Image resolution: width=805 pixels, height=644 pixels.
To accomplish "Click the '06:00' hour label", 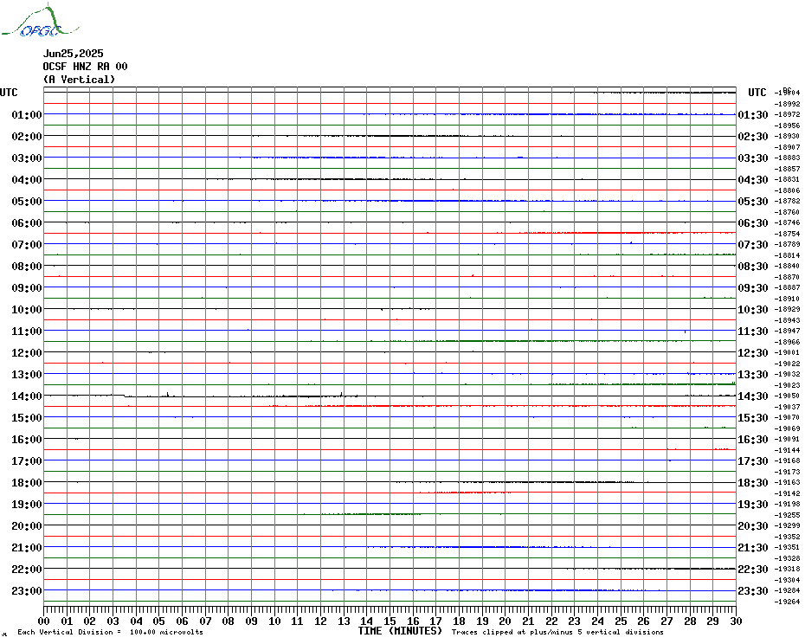I will click(x=27, y=222).
